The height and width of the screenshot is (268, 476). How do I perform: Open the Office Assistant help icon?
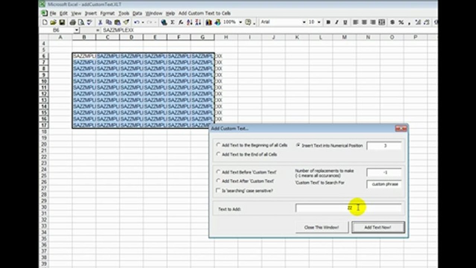click(x=248, y=22)
